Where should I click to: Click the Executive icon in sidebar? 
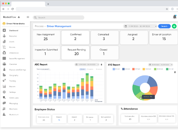click(x=4, y=36)
